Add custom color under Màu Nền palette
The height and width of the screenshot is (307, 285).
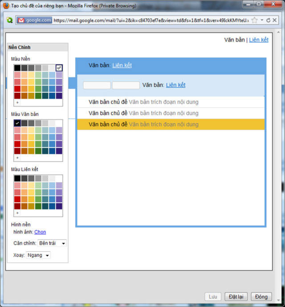click(17, 102)
